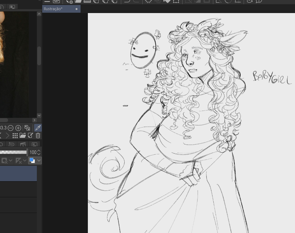Step the layer opacity value up or down
The height and width of the screenshot is (233, 295).
pos(39,152)
